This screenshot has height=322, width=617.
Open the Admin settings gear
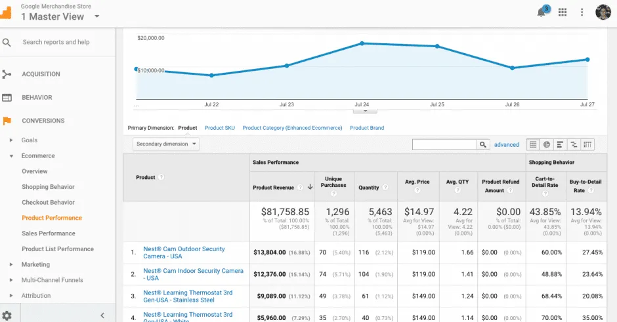(x=7, y=315)
